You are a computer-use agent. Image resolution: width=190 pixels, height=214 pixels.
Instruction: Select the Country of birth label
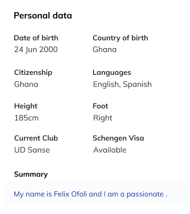[x=120, y=38]
